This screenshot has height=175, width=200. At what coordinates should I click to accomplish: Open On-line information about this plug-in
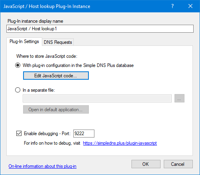43,166
